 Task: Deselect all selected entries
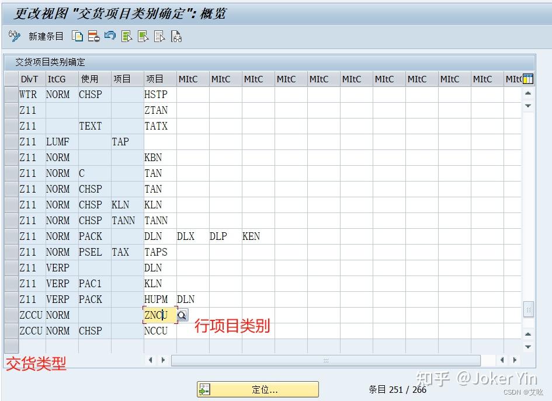coord(158,36)
